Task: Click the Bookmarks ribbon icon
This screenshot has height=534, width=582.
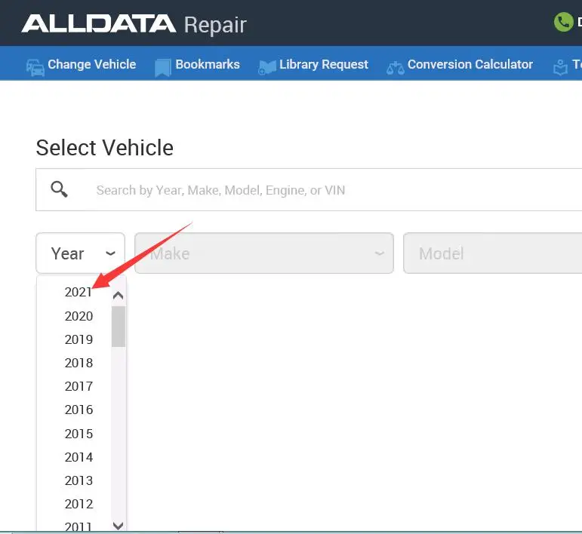Action: tap(162, 67)
